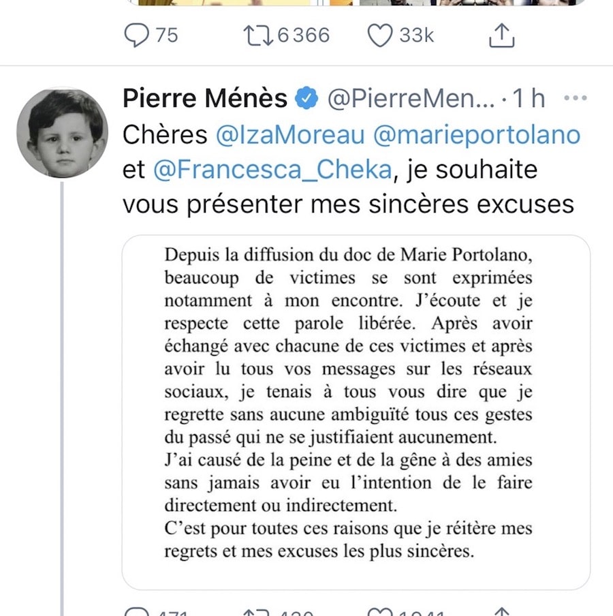Screen dimensions: 613x616
Task: Open tweet via "1 h" timestamp
Action: point(529,99)
